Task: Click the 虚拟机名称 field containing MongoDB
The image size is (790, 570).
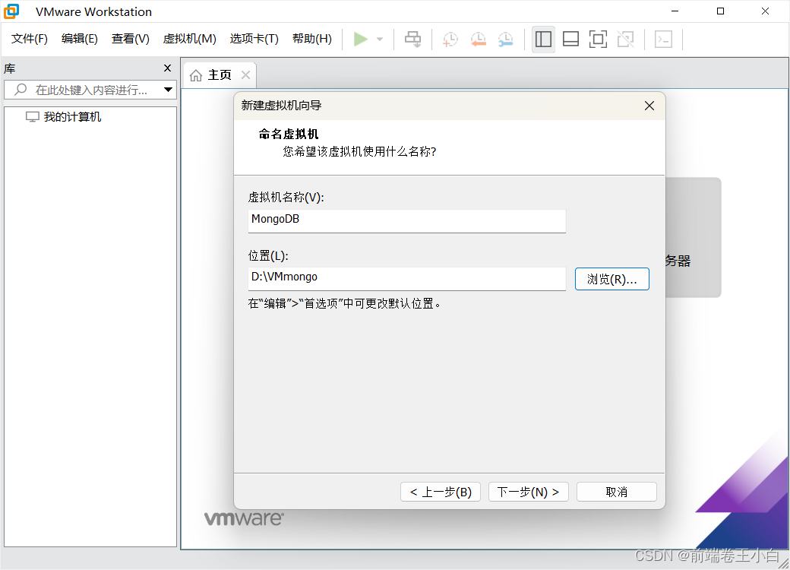Action: [x=406, y=220]
